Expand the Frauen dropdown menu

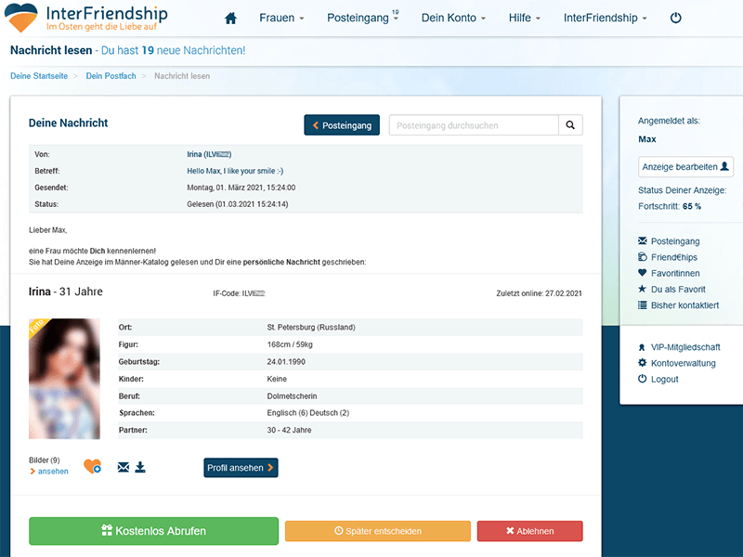[281, 19]
